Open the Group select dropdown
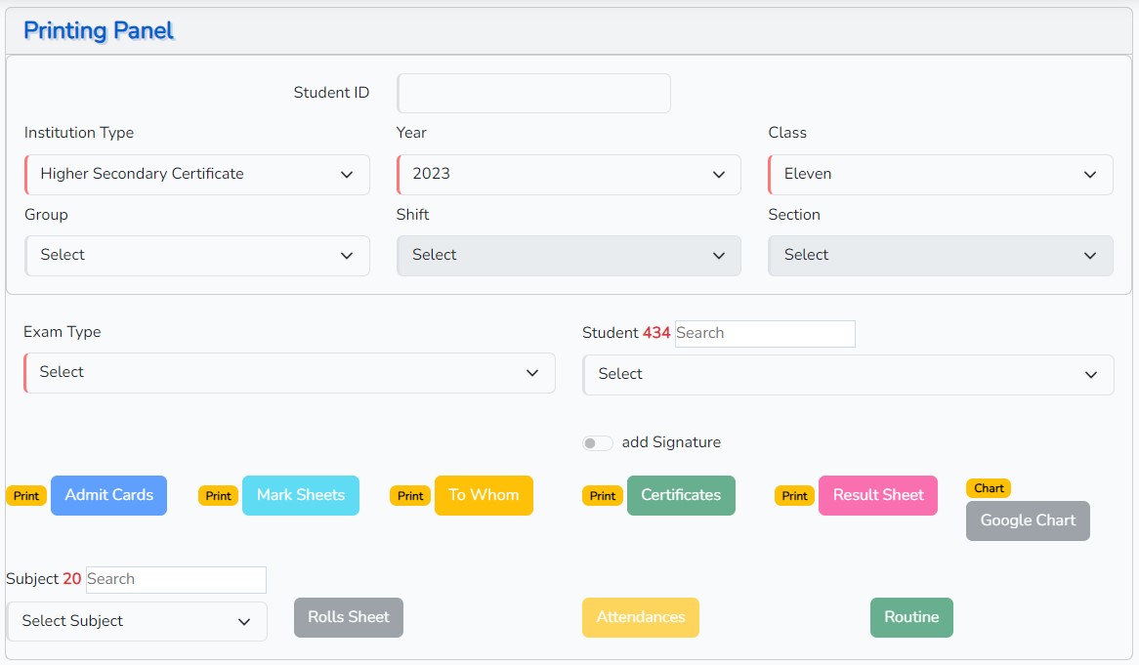 [197, 256]
